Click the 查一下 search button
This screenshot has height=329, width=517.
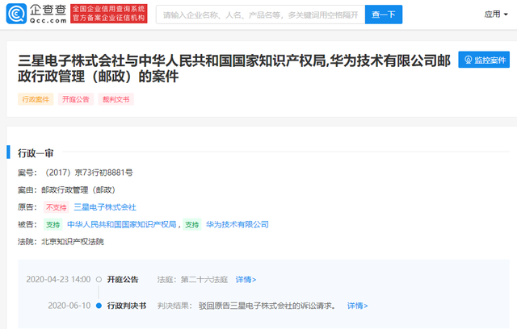point(384,15)
